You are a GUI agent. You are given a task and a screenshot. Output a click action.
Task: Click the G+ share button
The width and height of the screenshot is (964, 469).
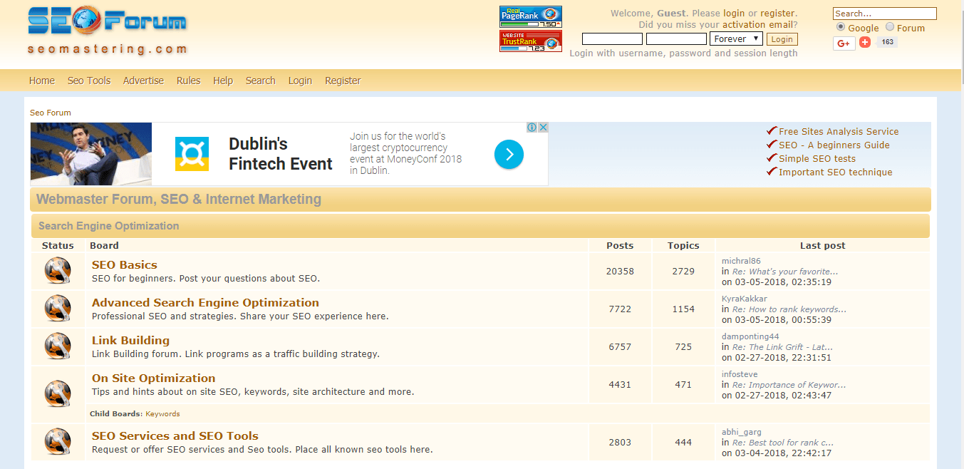844,43
